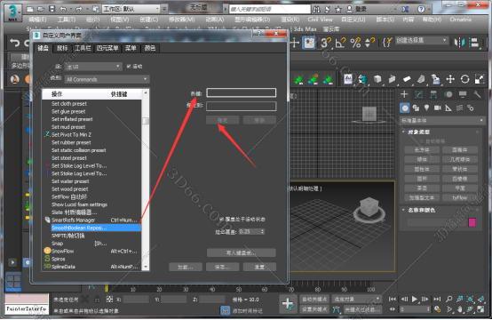Click the tyFlow object type button
Image resolution: width=492 pixels, height=320 pixels.
pos(460,197)
